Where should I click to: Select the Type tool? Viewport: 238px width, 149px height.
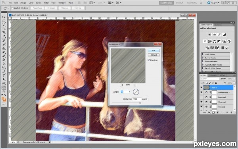click(4, 75)
